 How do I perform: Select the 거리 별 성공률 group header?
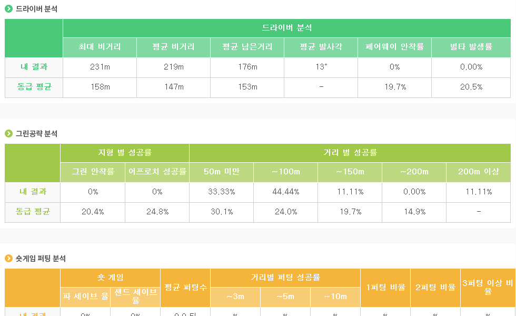[x=350, y=153]
